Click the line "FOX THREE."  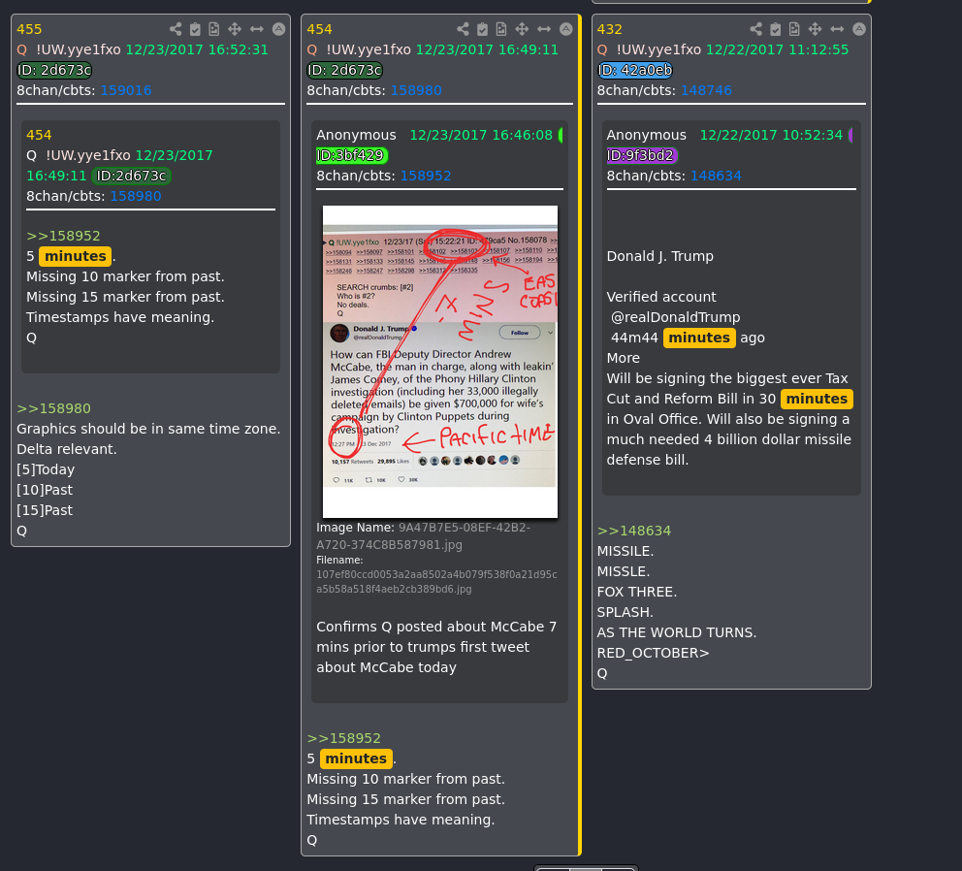(637, 592)
